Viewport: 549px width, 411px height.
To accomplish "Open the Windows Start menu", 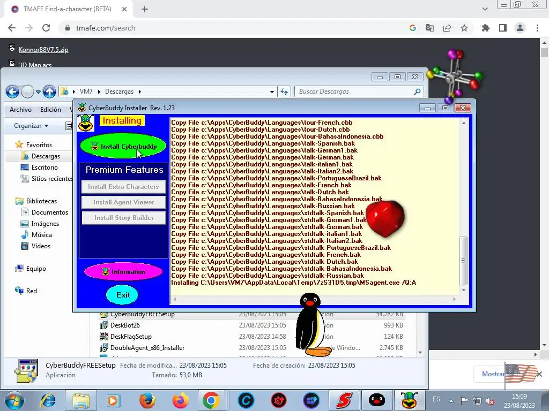I will 13,400.
